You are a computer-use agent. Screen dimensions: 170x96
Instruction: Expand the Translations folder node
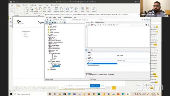point(47,69)
